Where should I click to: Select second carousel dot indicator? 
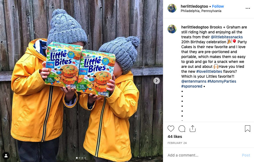pyautogui.click(x=79, y=158)
